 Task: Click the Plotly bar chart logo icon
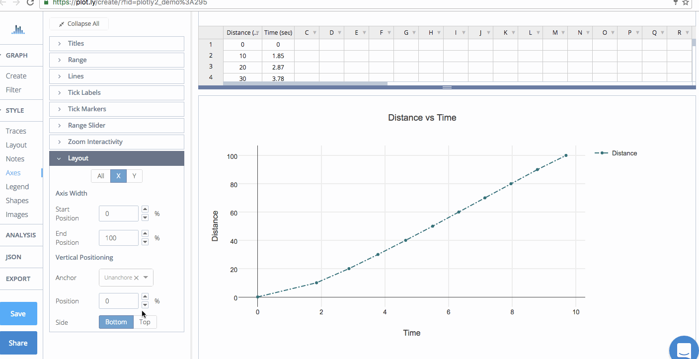[x=18, y=30]
